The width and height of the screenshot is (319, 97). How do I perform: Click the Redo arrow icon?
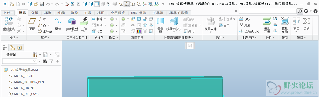pos(57,4)
